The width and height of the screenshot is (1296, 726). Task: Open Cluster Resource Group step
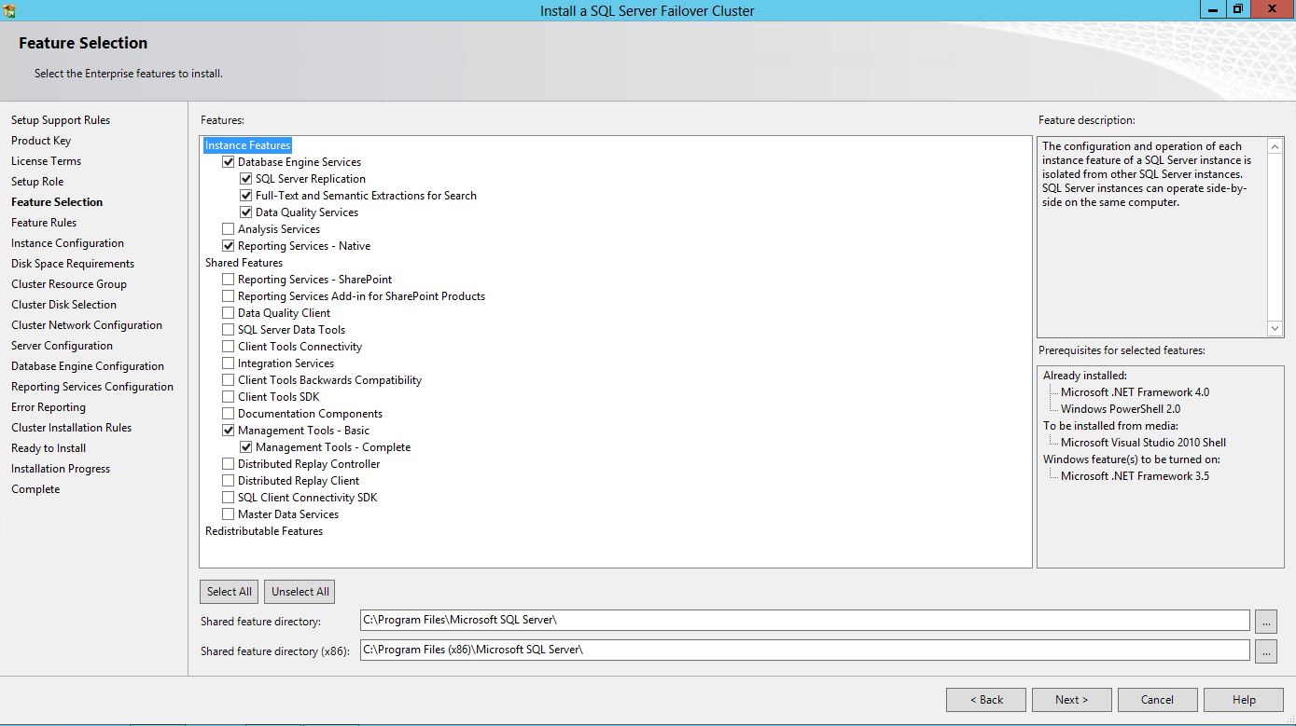(69, 284)
